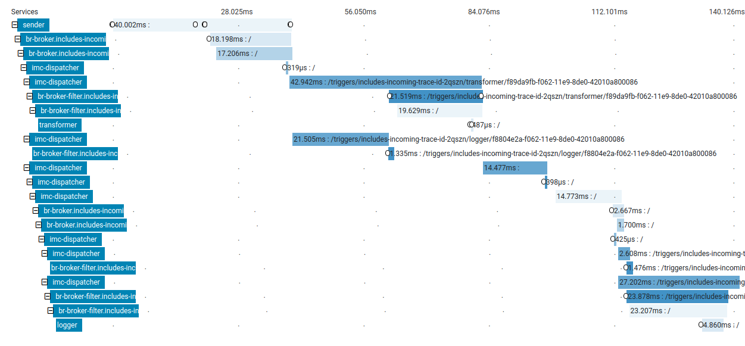Open the 17.206ms span bar
The height and width of the screenshot is (346, 745).
pos(254,54)
